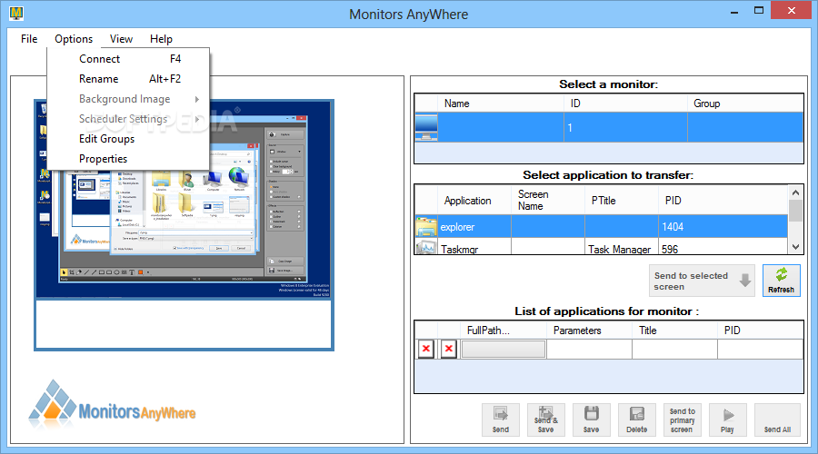Click the explorer folder icon in application list
Image resolution: width=818 pixels, height=454 pixels.
tap(426, 227)
